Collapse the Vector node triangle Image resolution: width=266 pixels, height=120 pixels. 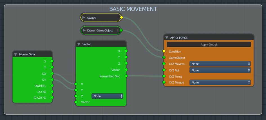tap(79, 44)
